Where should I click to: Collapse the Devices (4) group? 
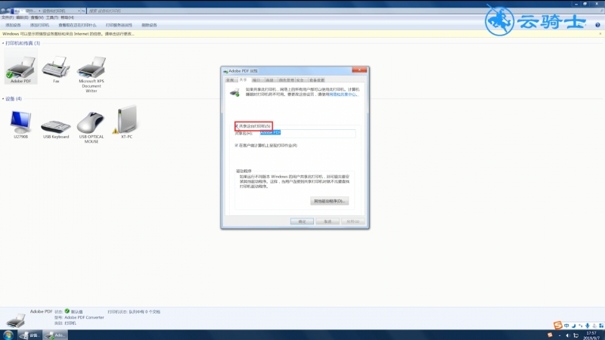point(3,99)
